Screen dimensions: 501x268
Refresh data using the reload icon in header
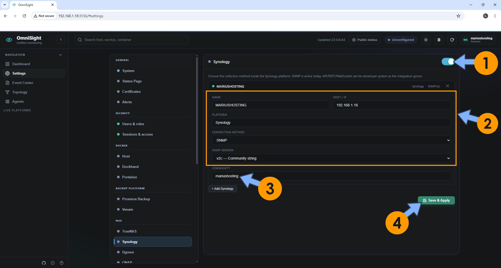(452, 40)
